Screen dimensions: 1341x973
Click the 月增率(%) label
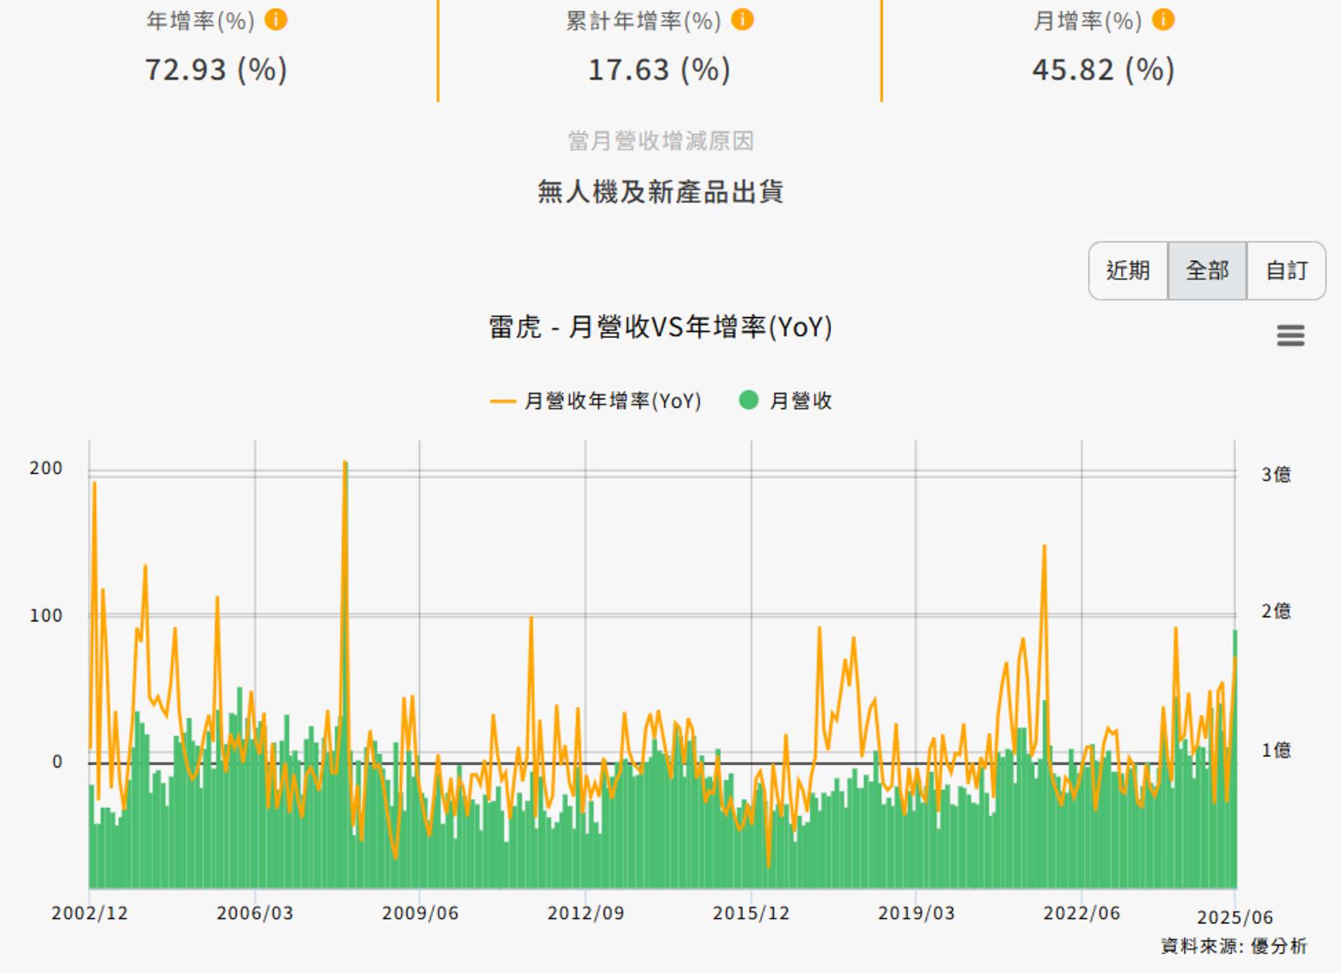point(1087,21)
